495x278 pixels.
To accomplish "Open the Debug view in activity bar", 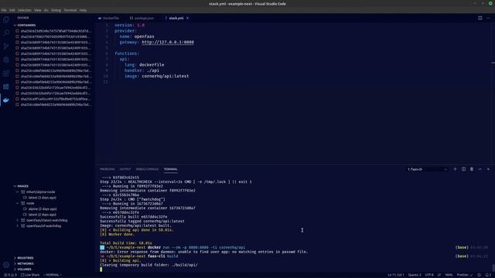I will click(6, 60).
